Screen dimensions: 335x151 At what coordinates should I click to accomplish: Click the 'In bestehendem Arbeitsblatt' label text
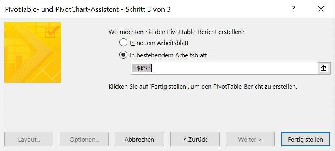[168, 55]
